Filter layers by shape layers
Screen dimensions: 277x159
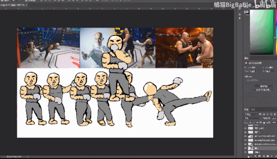click(271, 114)
